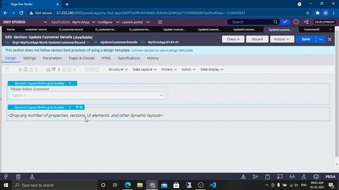
Task: Click the add row above icon in toolbar
Action: click(48, 70)
